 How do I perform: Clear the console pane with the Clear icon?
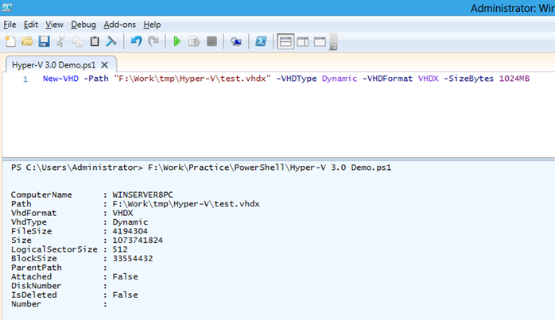click(111, 41)
